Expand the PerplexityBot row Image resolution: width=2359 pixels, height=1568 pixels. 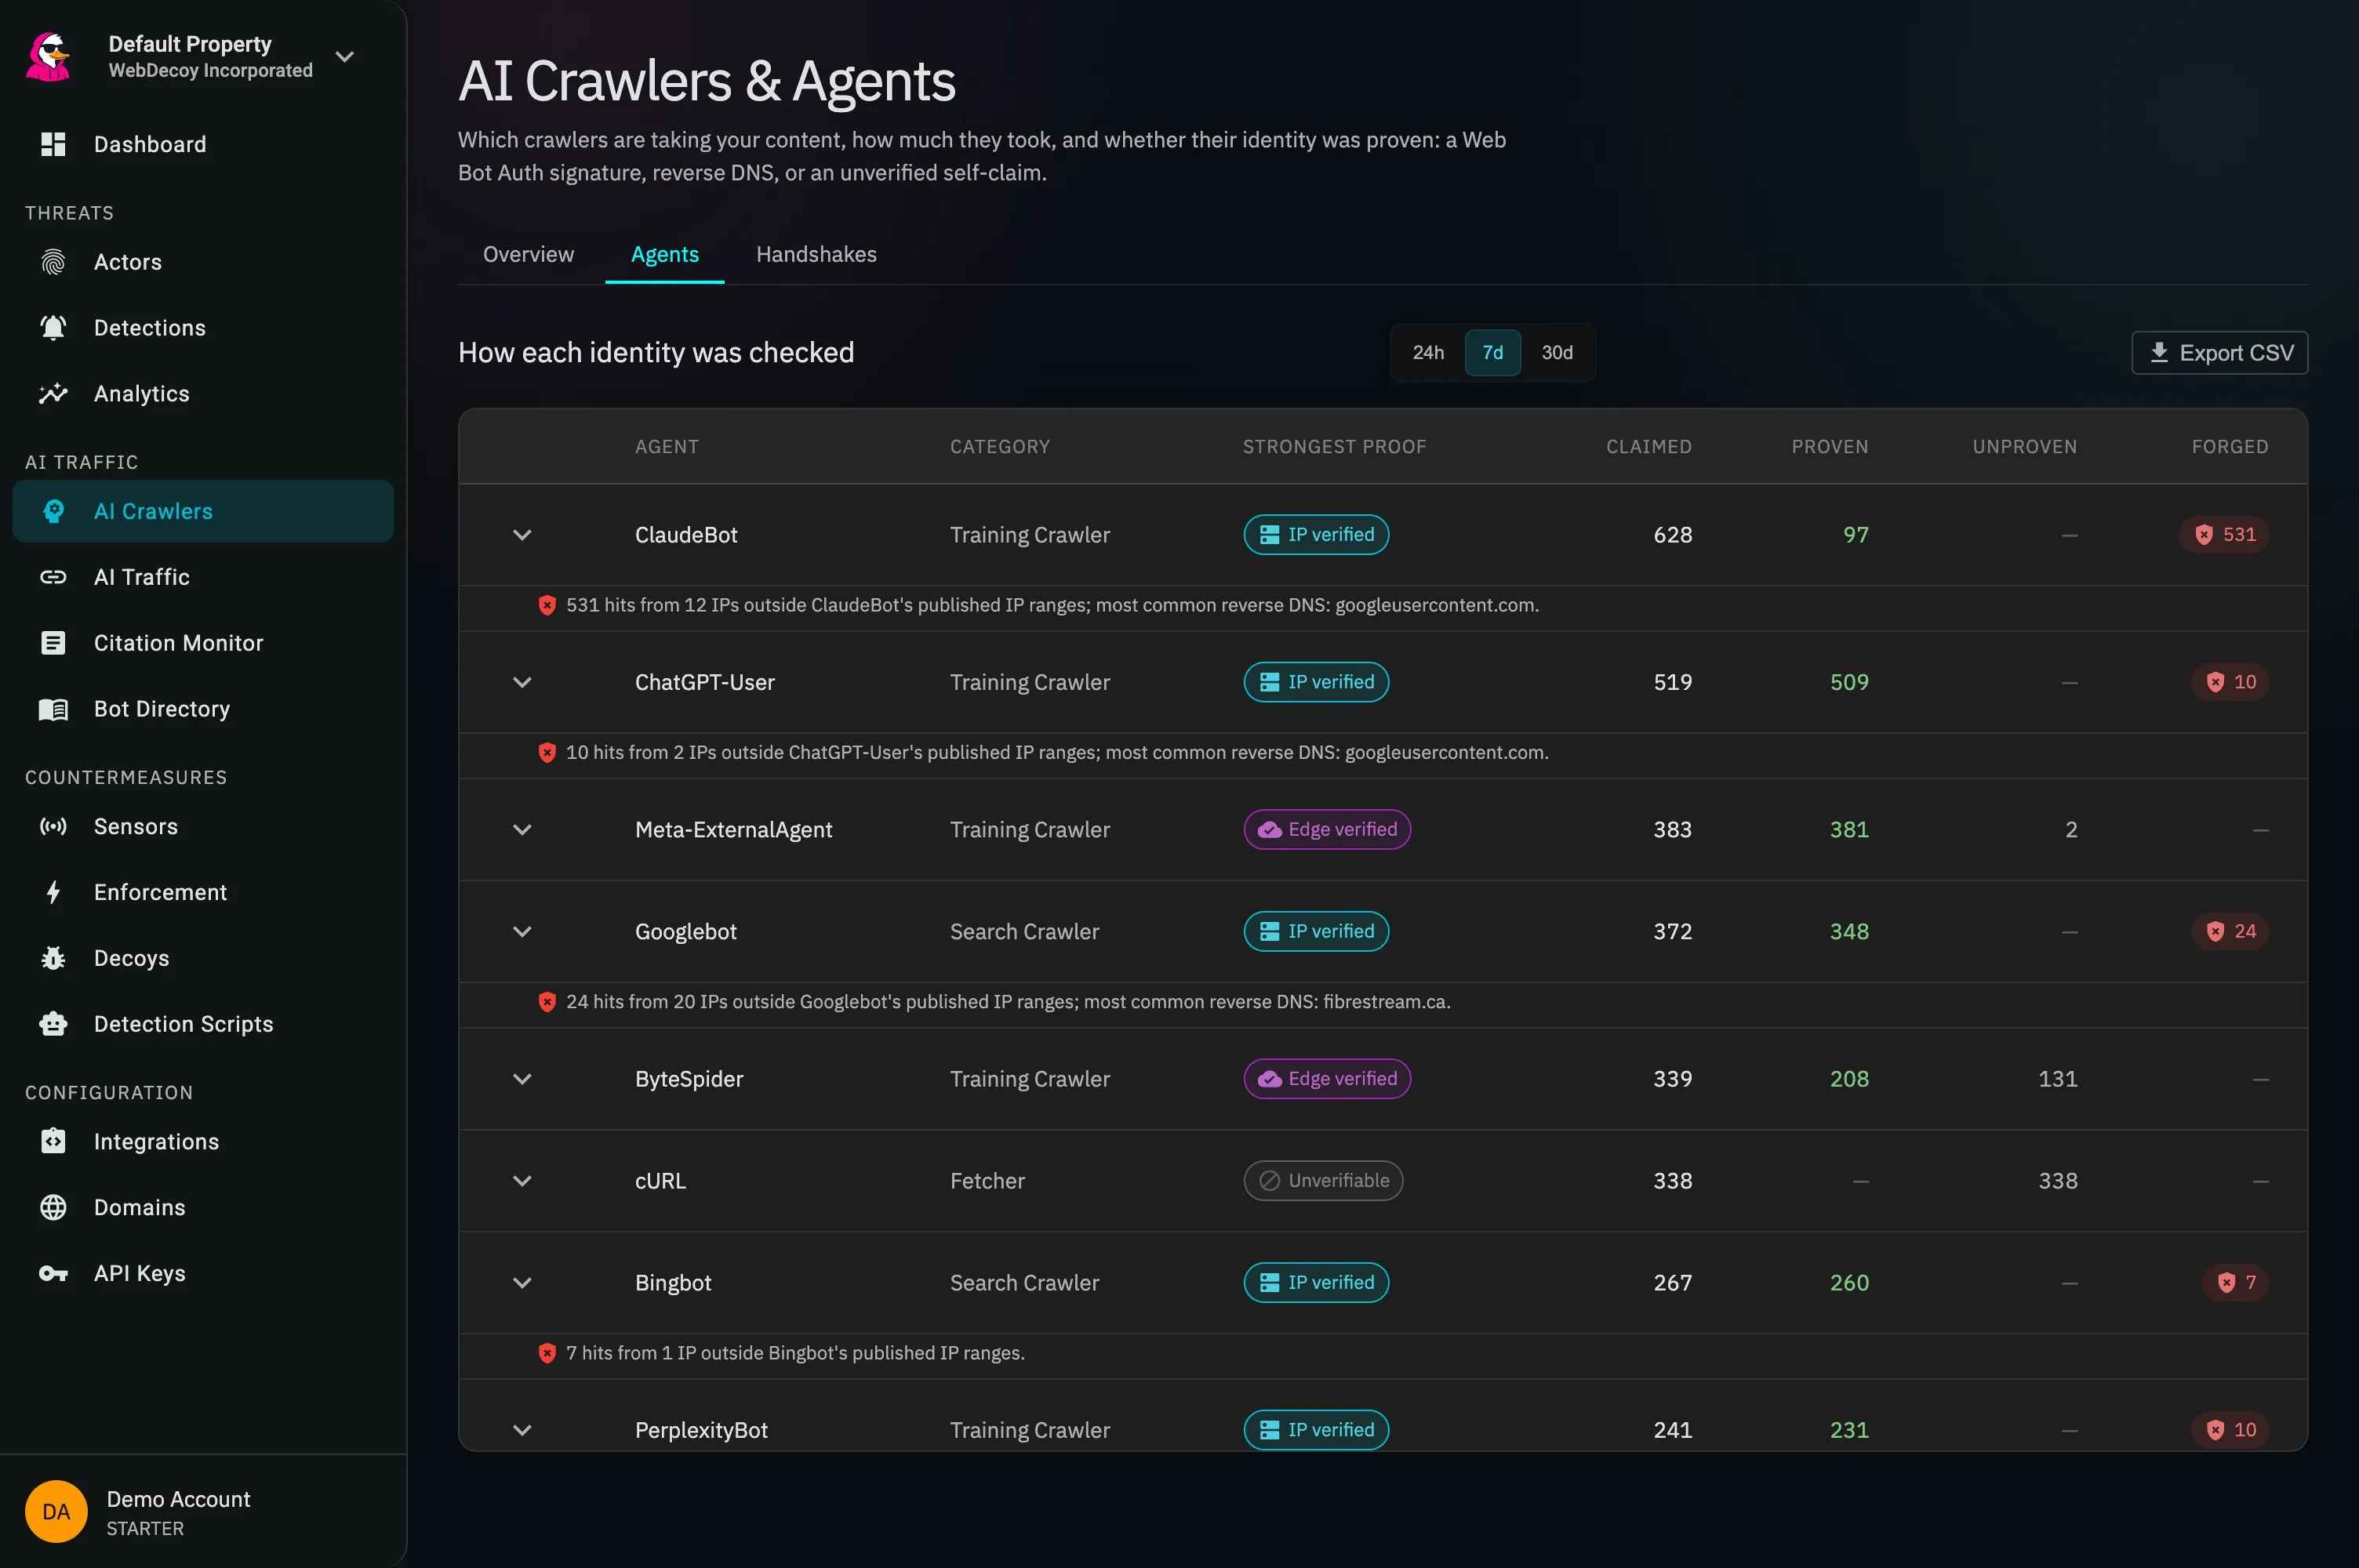click(x=522, y=1430)
